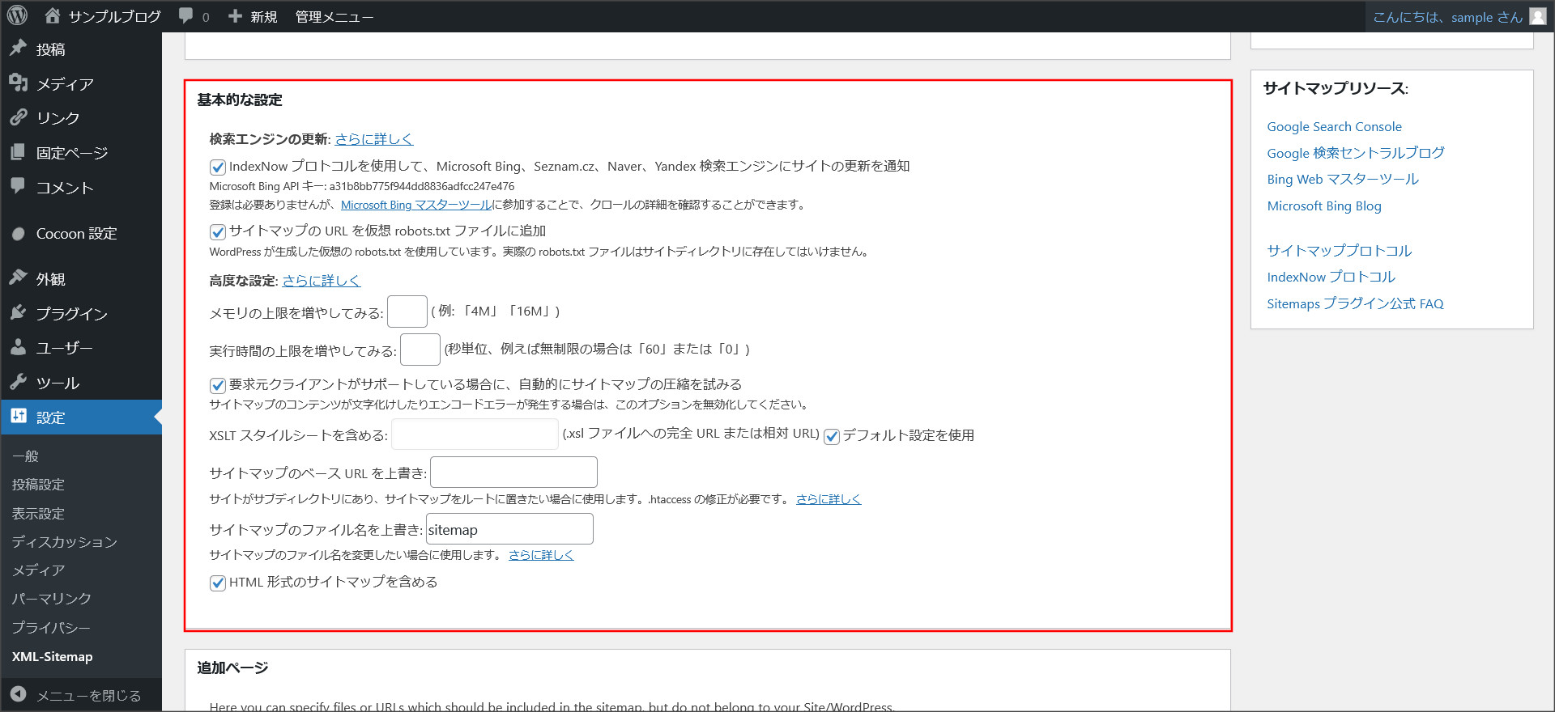Click the user avatar in the admin bar
The width and height of the screenshot is (1555, 712).
pyautogui.click(x=1537, y=16)
